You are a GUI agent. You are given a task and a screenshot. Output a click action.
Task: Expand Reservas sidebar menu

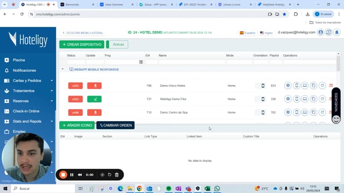(52, 101)
